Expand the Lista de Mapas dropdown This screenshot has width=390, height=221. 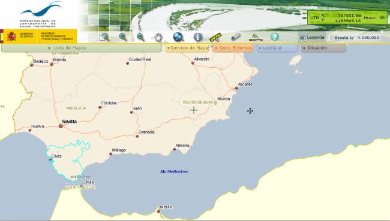coord(82,48)
